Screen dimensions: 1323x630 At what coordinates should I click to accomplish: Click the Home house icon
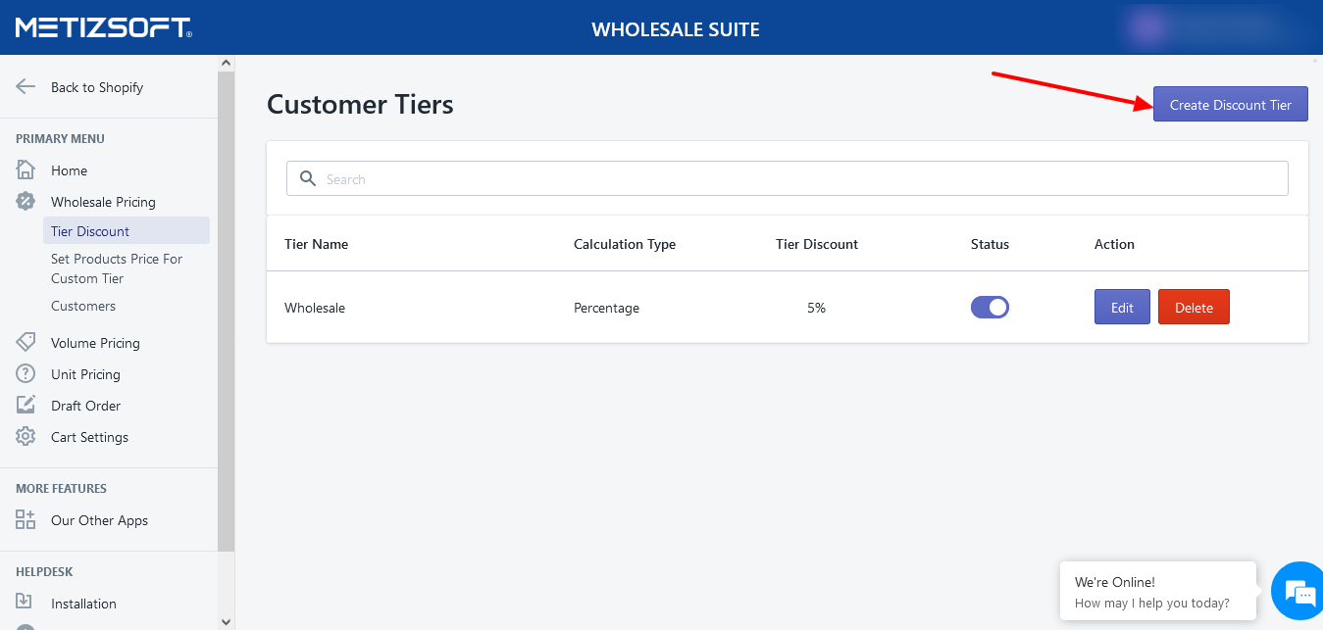(25, 170)
